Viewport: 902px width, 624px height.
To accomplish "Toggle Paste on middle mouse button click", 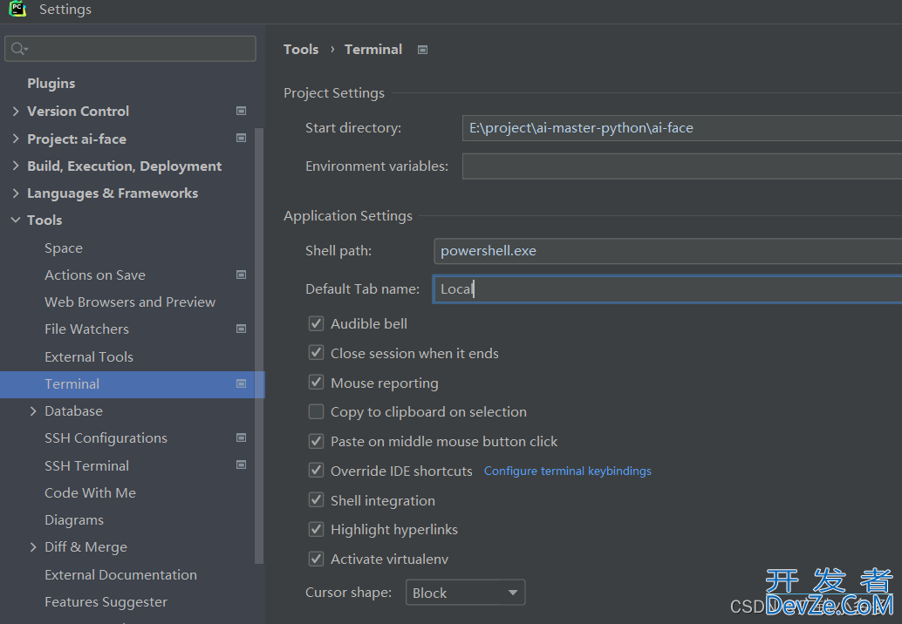I will 316,441.
